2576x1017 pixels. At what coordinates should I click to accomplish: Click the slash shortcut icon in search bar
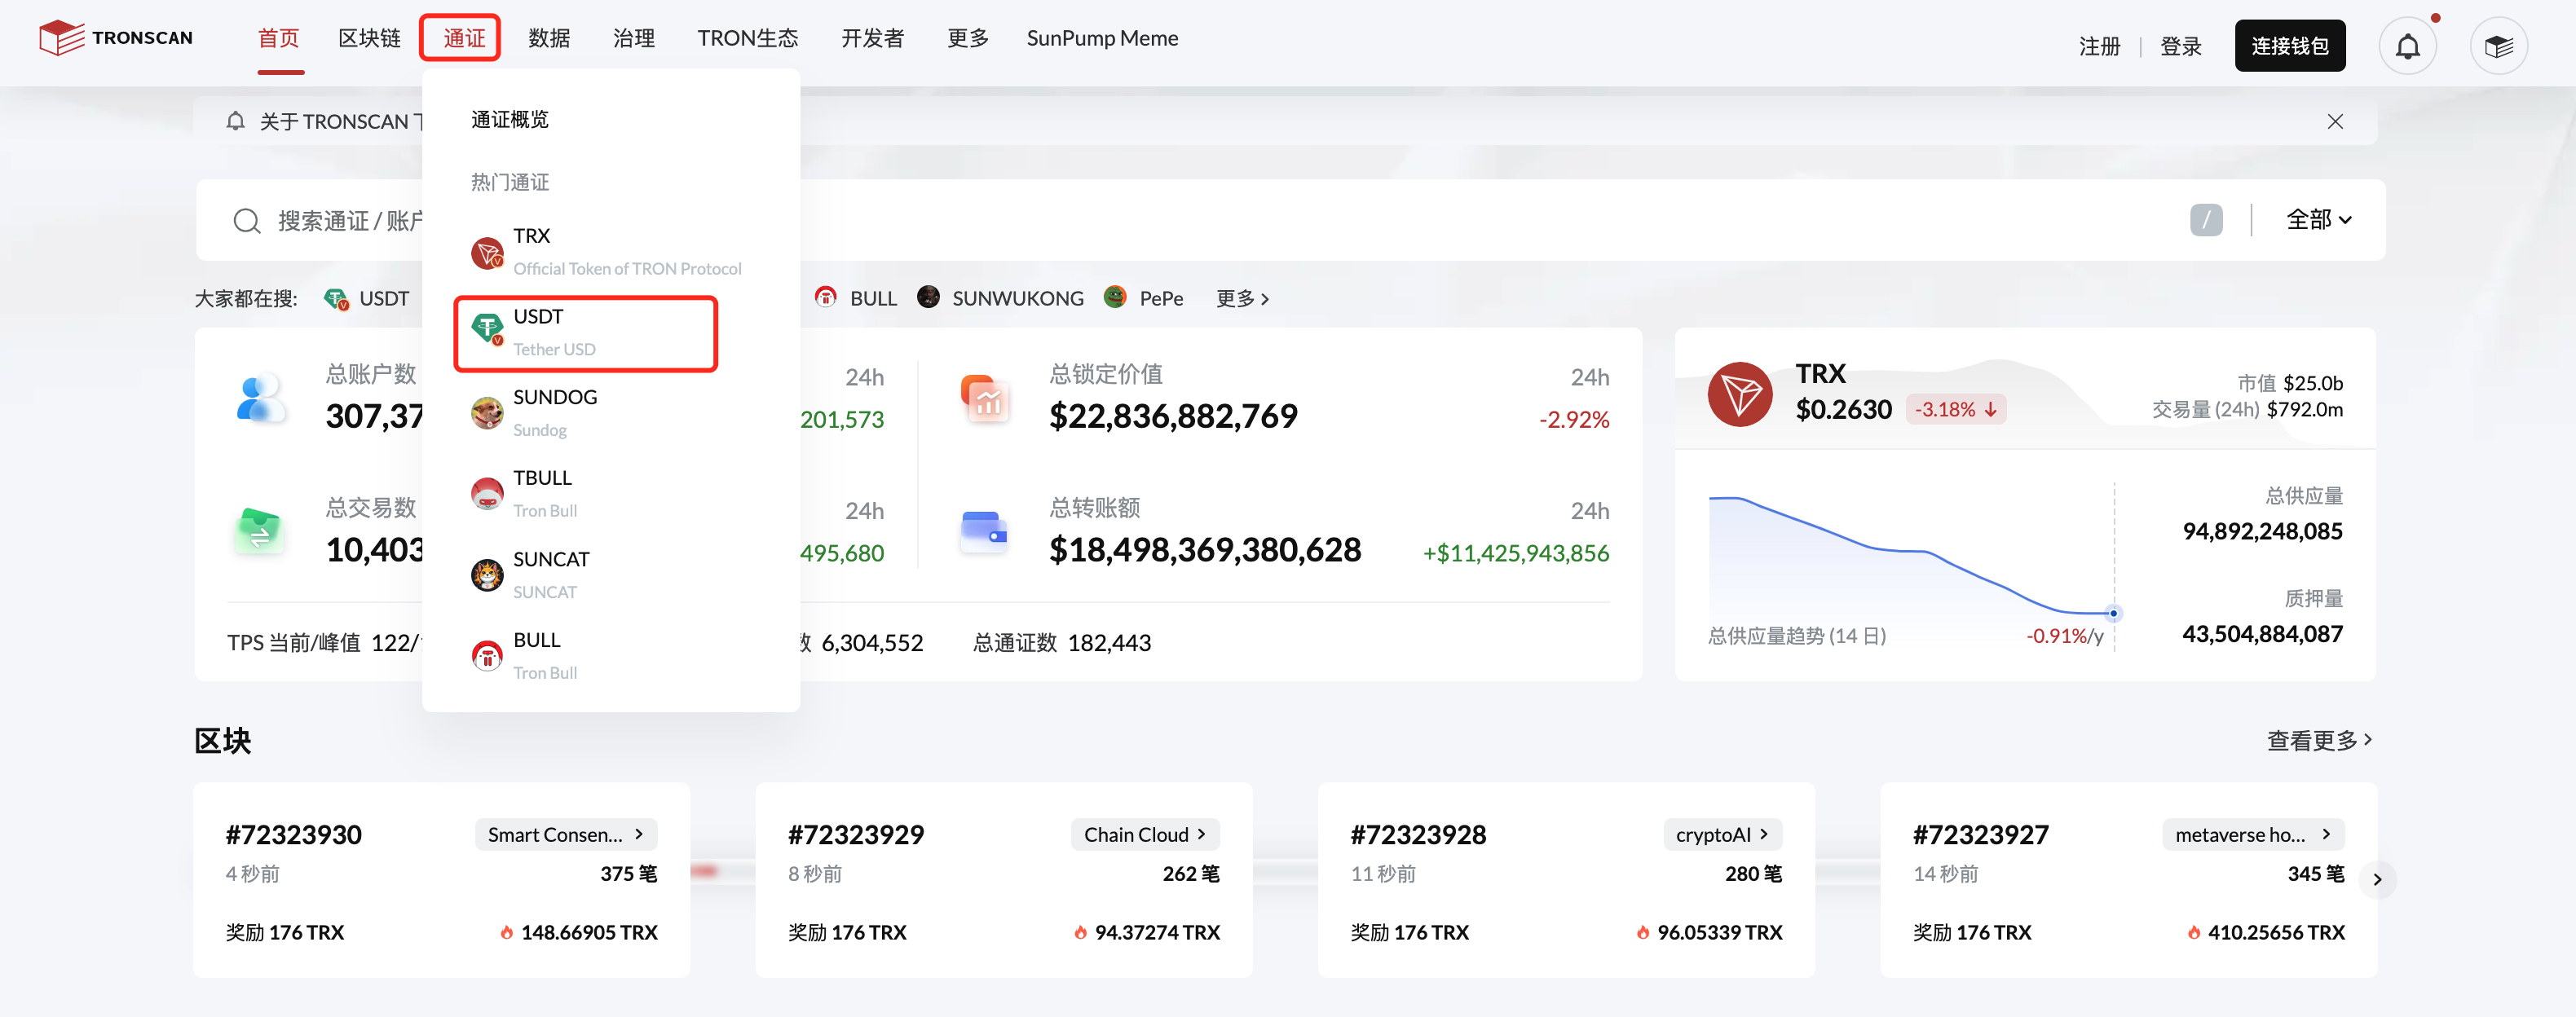(x=2205, y=220)
